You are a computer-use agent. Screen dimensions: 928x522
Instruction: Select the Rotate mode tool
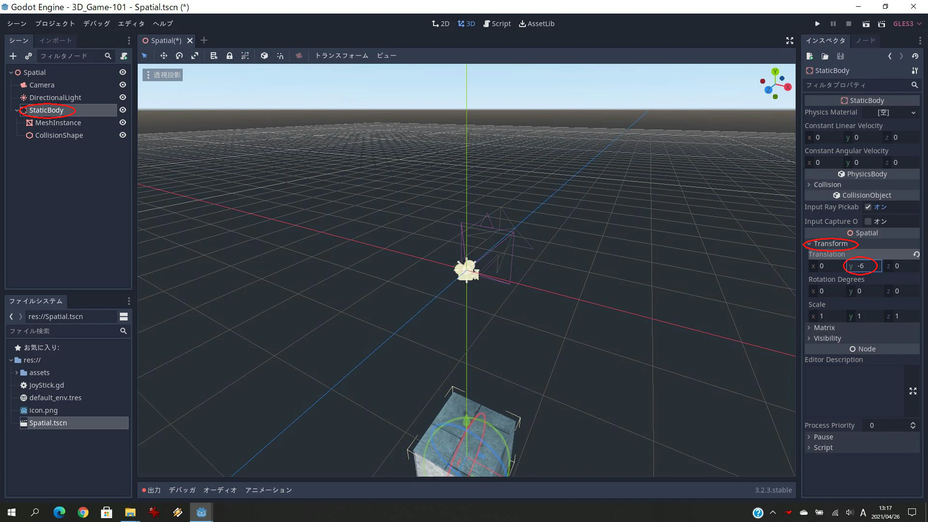(179, 56)
